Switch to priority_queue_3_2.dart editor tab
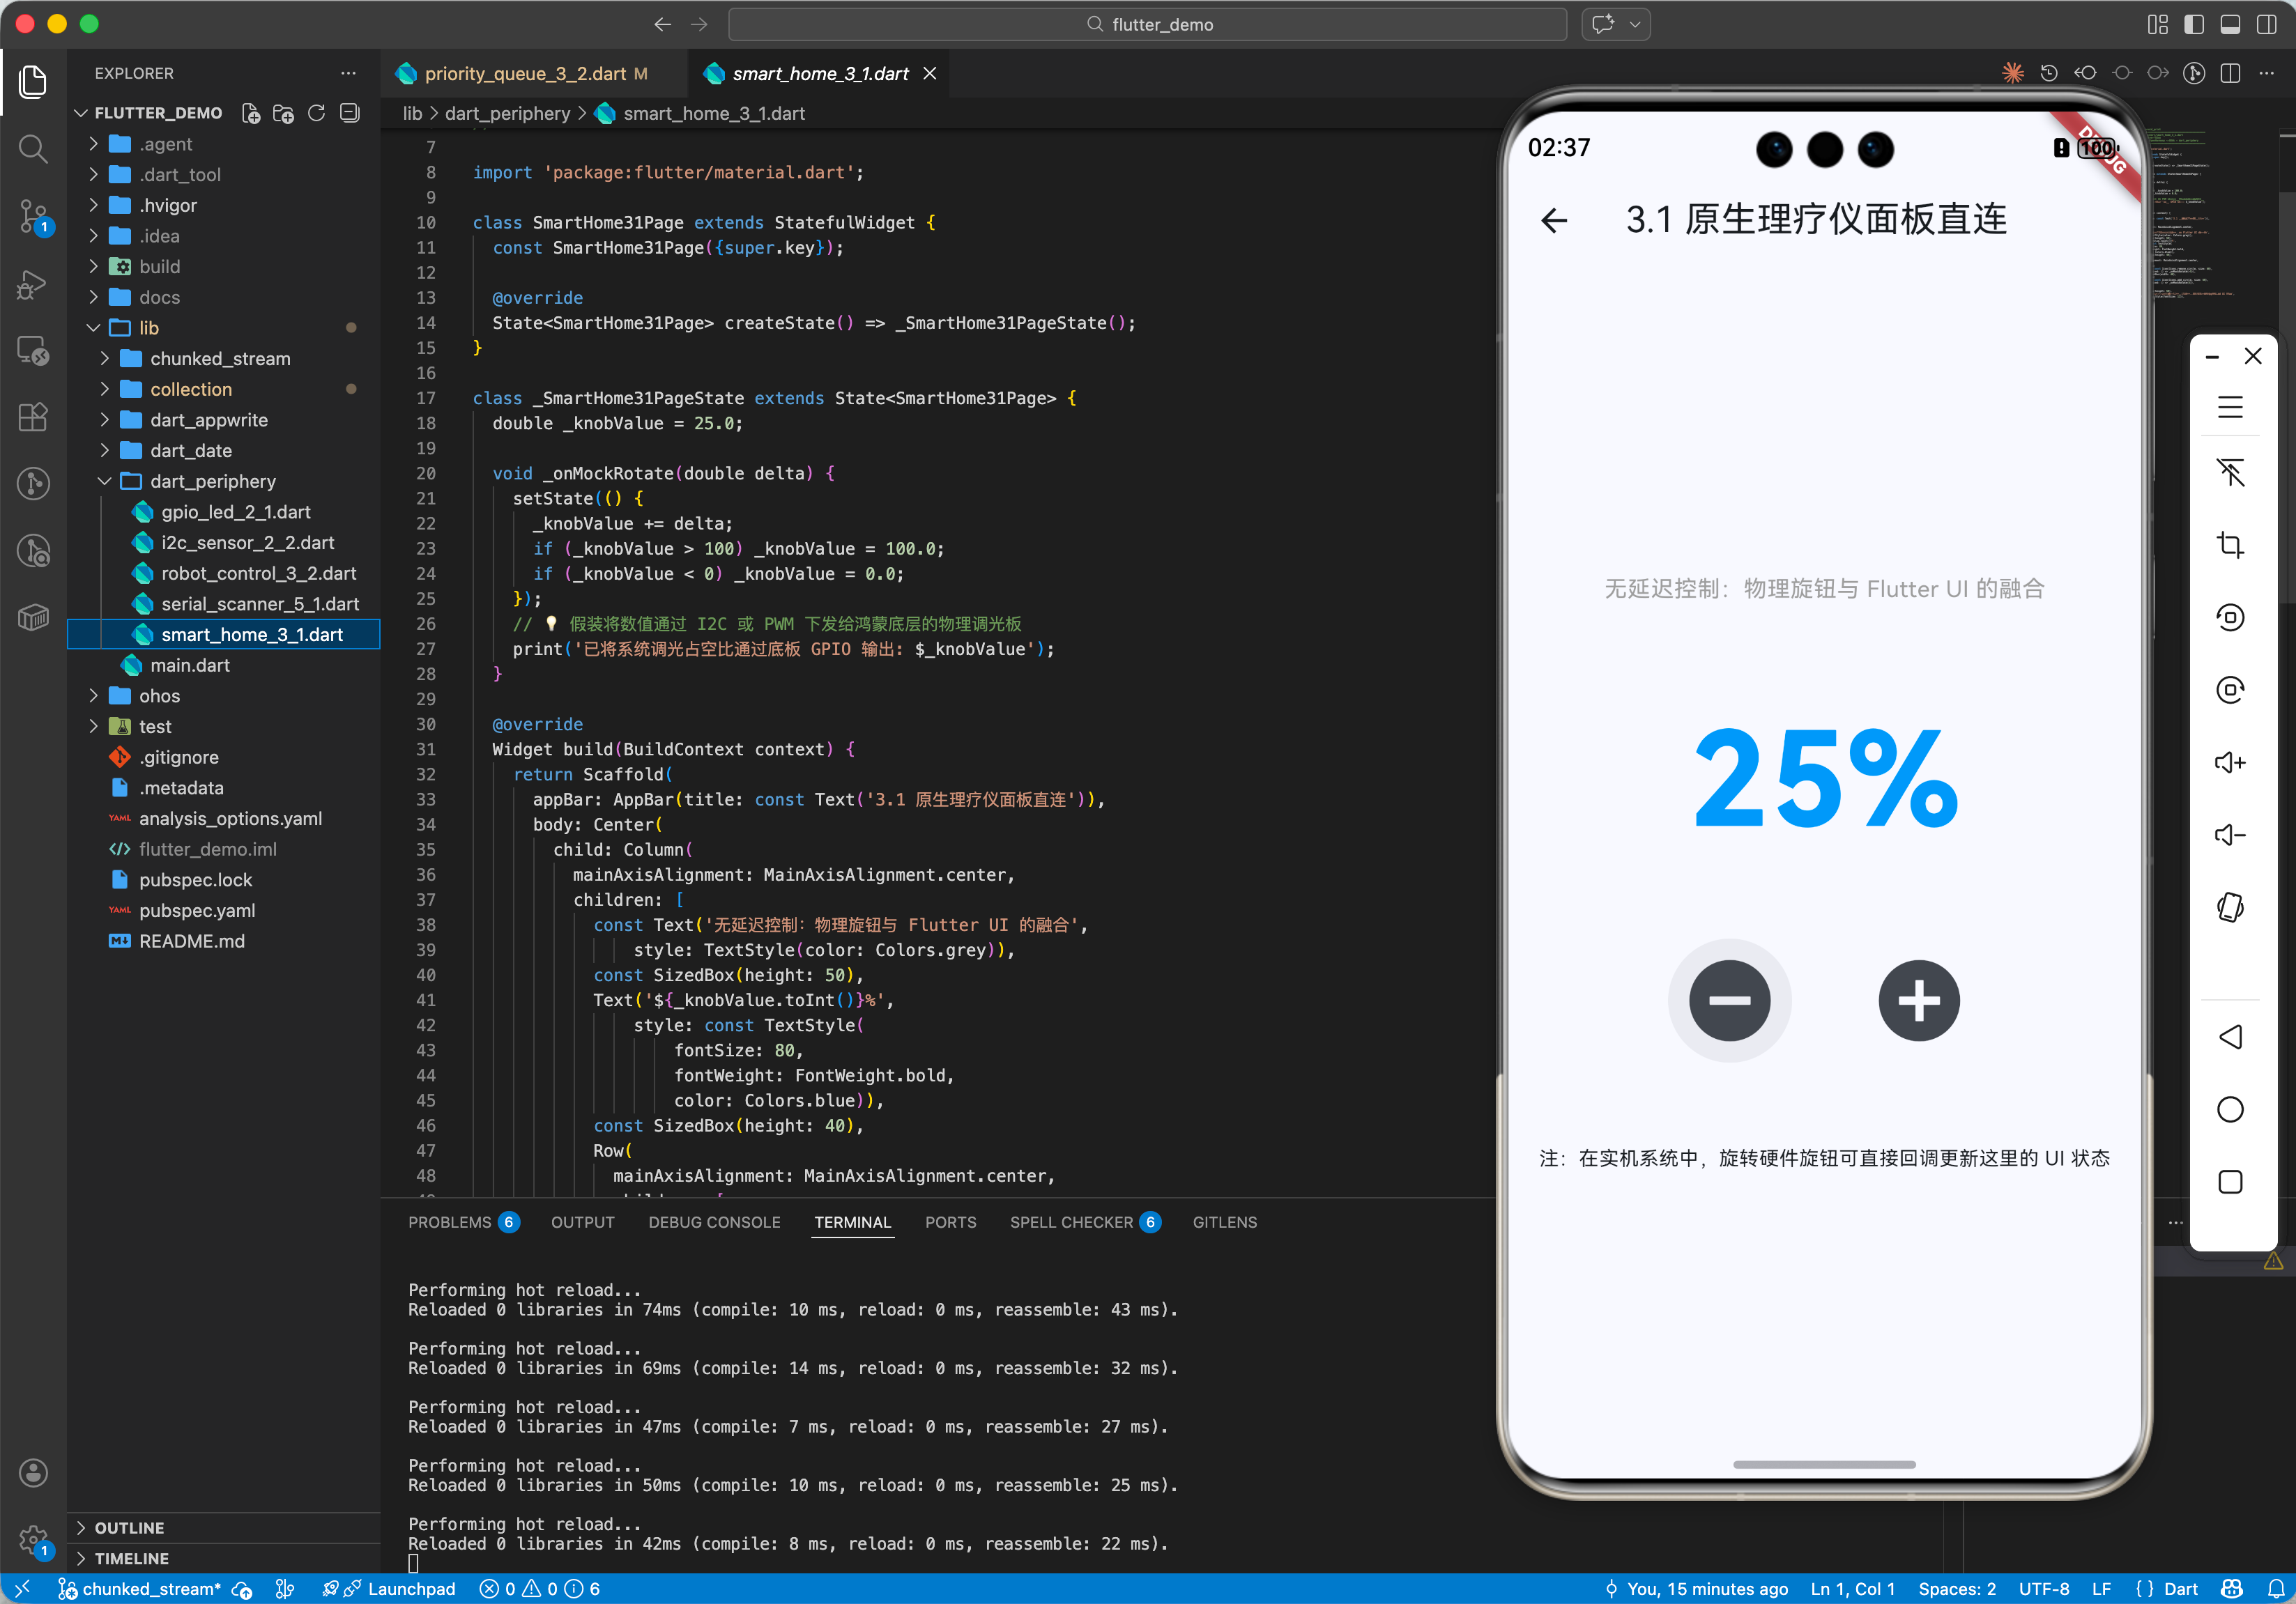This screenshot has width=2296, height=1604. pos(525,73)
